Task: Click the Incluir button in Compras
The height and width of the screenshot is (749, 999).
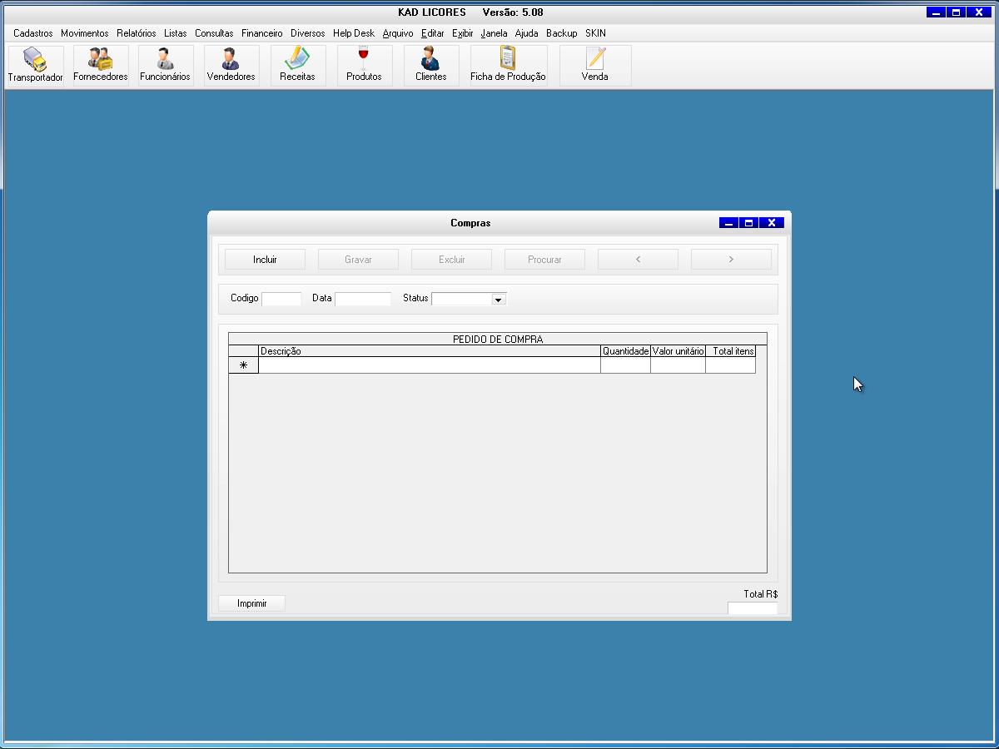Action: pos(265,260)
